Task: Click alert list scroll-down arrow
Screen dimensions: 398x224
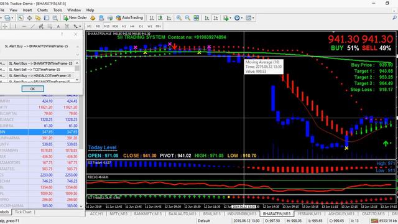Action: coord(77,80)
